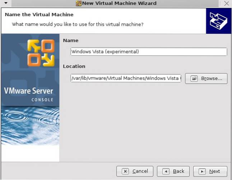Click the X icon on Cancel button

pos(125,171)
